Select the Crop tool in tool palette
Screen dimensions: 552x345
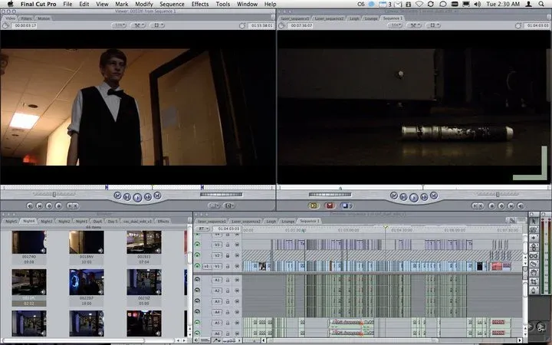click(534, 282)
